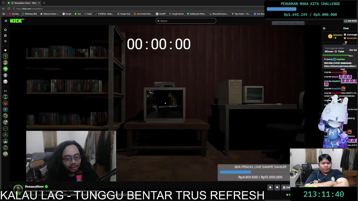Close the Rezaauditore Stream tab

pyautogui.click(x=39, y=3)
